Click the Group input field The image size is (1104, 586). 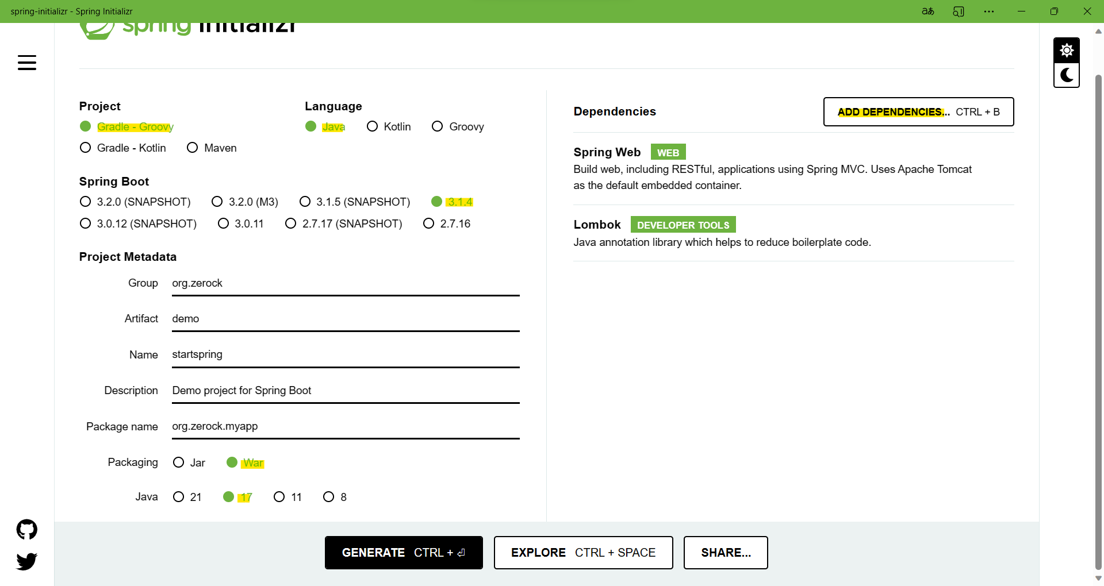(x=346, y=283)
